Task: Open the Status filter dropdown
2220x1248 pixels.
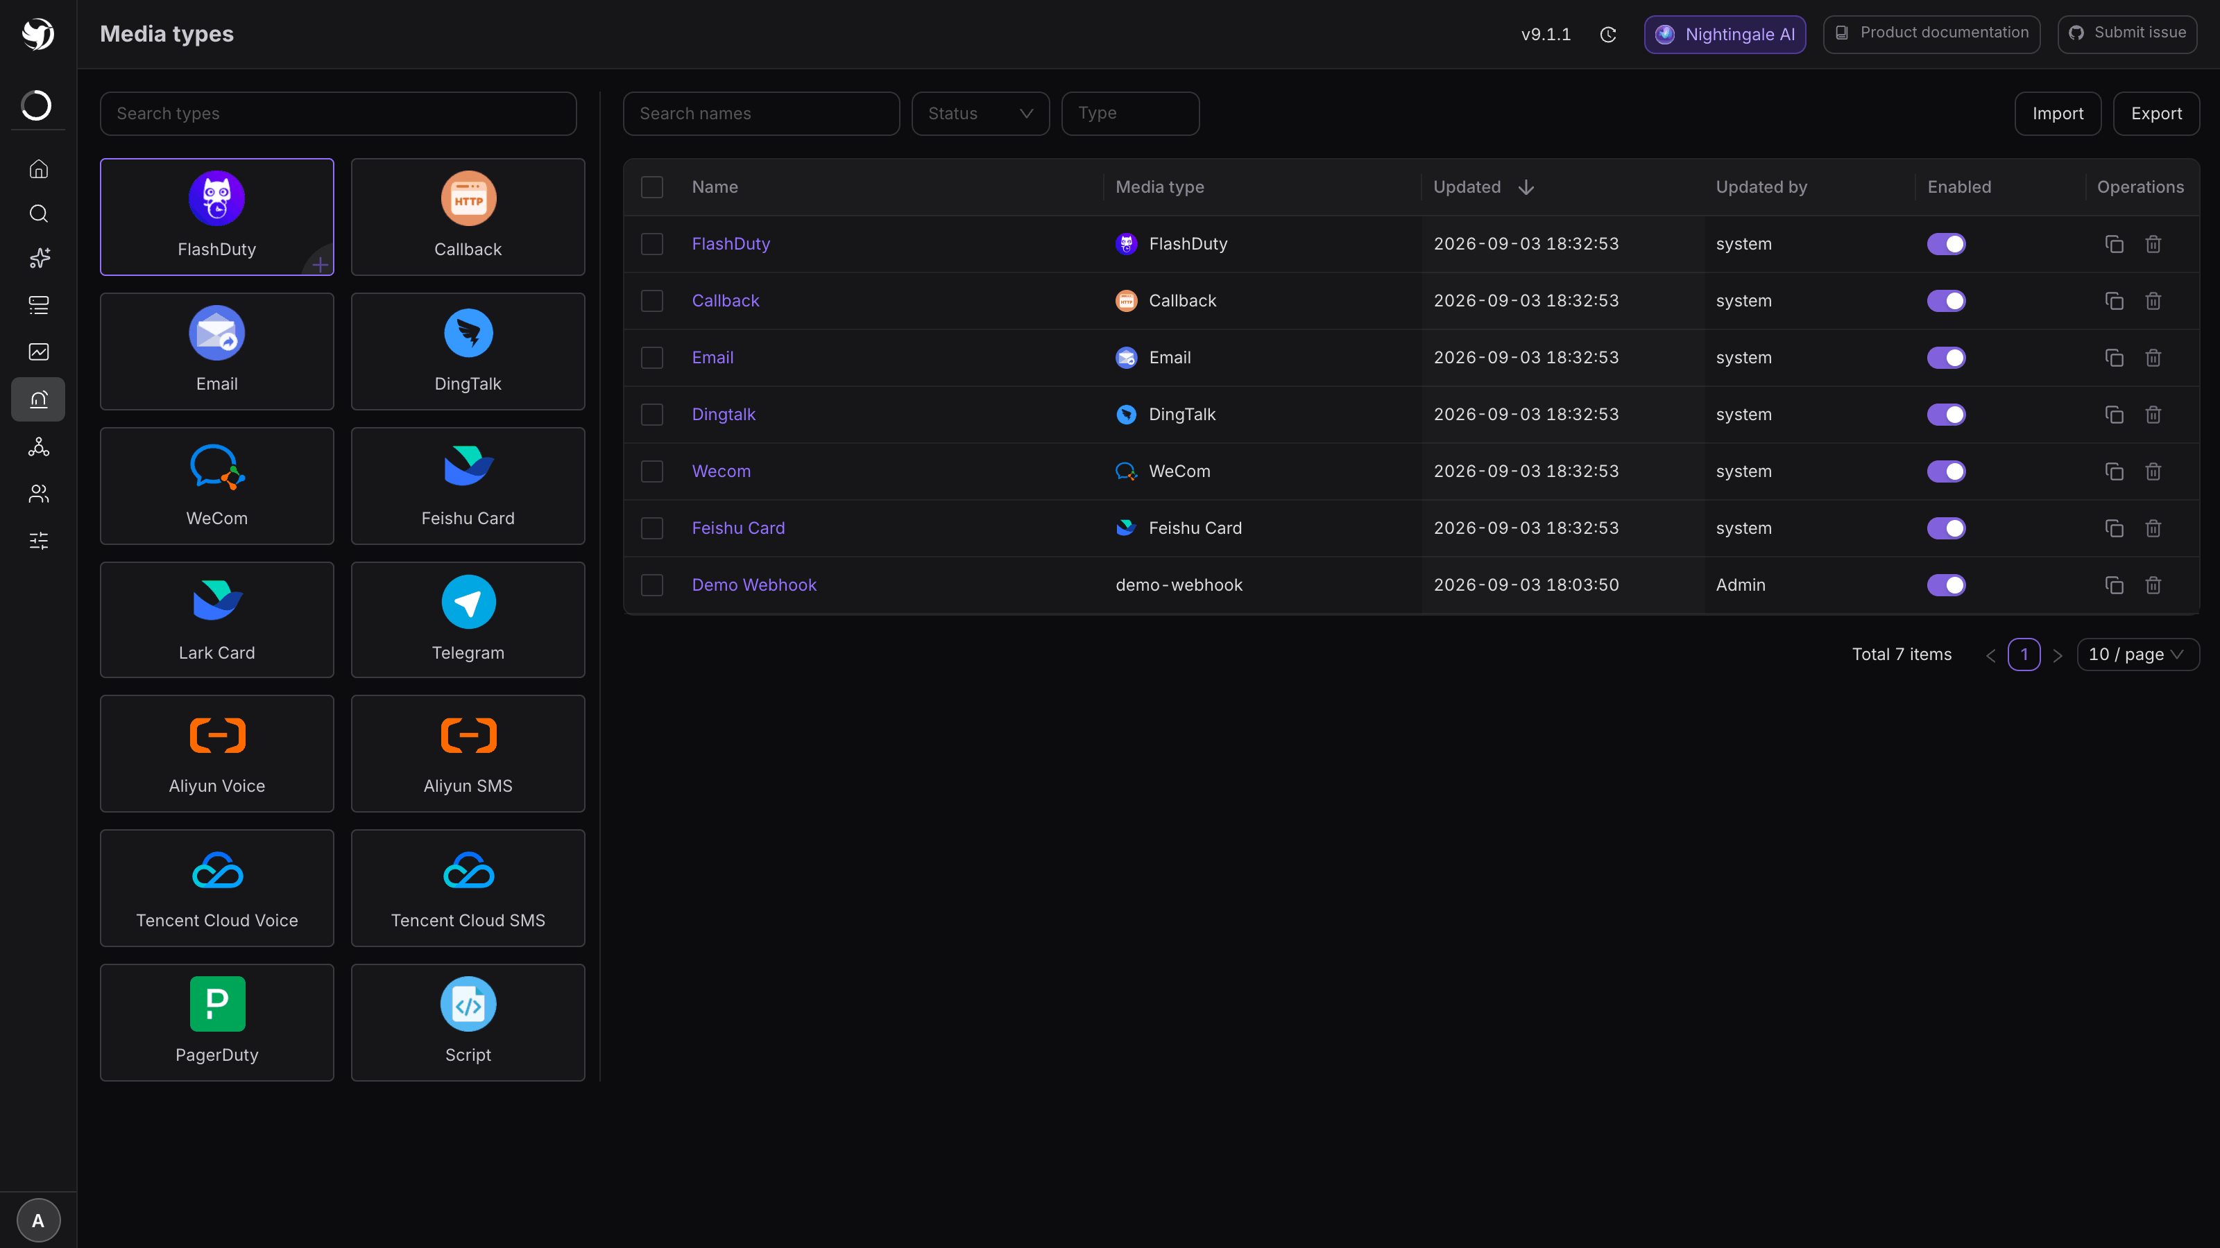Action: [981, 114]
